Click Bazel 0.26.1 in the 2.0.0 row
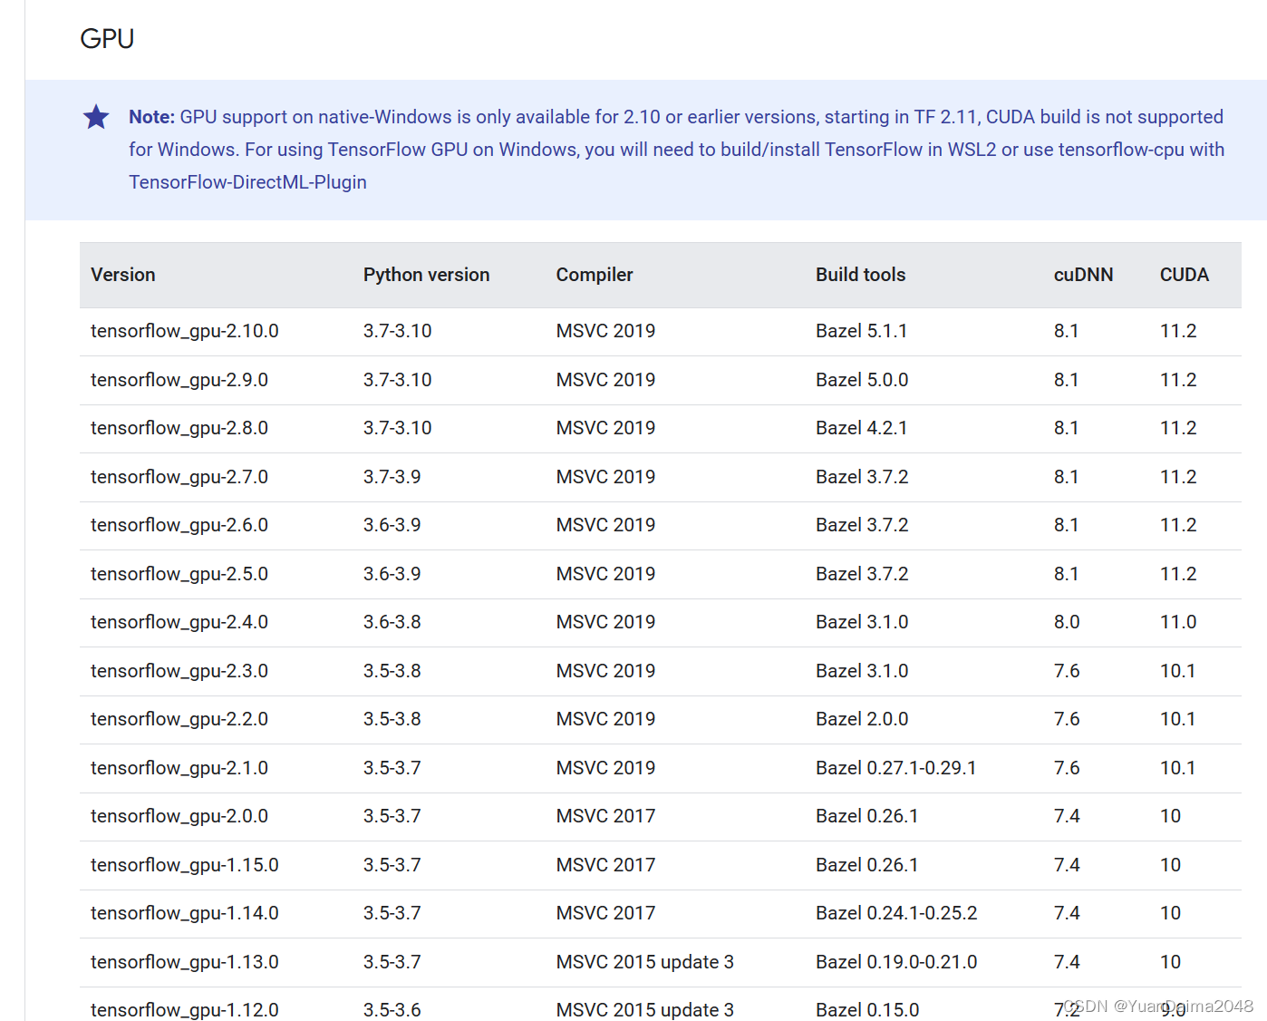Viewport: 1267px width, 1021px height. pyautogui.click(x=867, y=816)
